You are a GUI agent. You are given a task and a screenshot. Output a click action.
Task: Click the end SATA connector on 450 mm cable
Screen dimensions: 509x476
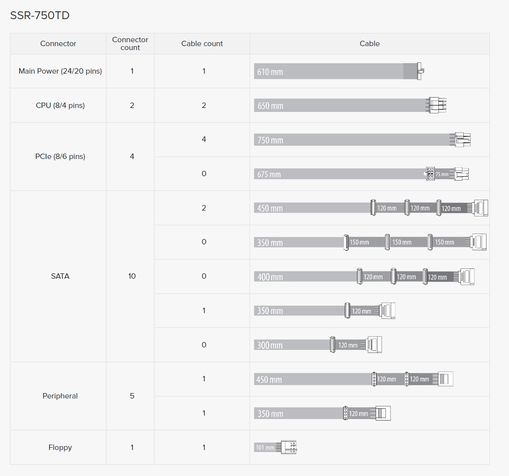click(481, 208)
